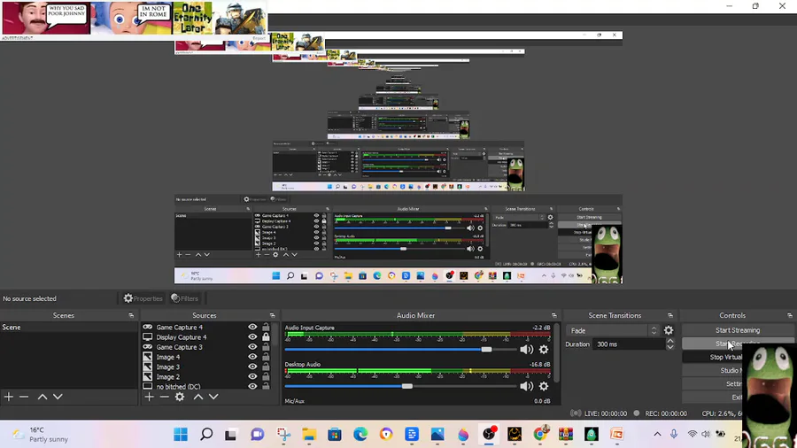Move the source up in Sources panel
Image resolution: width=797 pixels, height=448 pixels.
click(198, 397)
